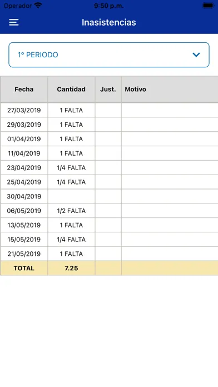Select the 1° PERIODO period selector
Viewport: 218px width, 387px height.
[x=109, y=55]
